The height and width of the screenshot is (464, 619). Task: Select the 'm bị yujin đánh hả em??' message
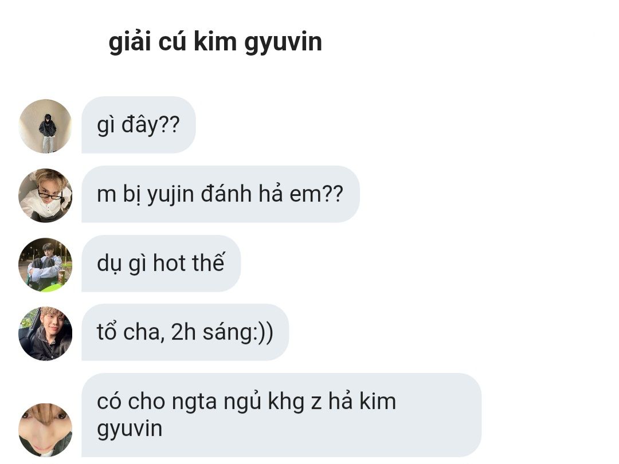(221, 194)
